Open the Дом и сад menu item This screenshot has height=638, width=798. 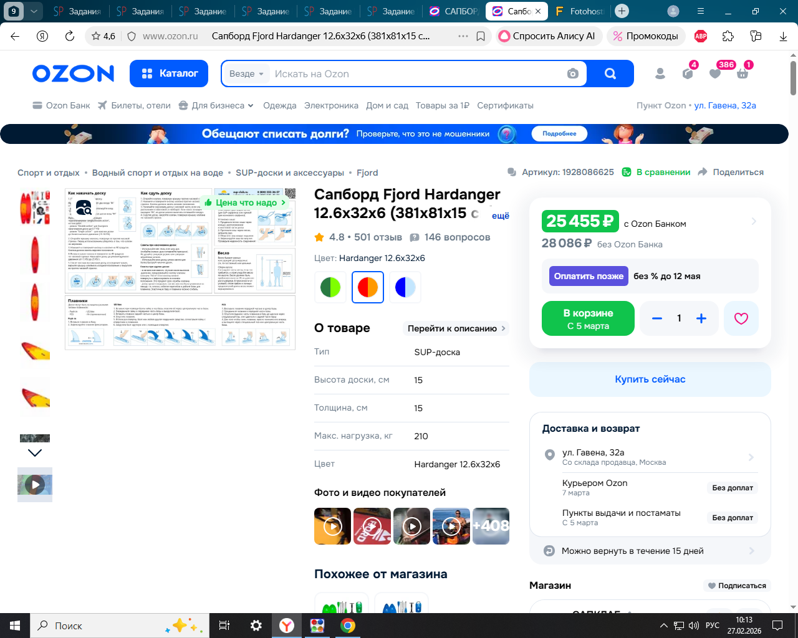pyautogui.click(x=387, y=105)
